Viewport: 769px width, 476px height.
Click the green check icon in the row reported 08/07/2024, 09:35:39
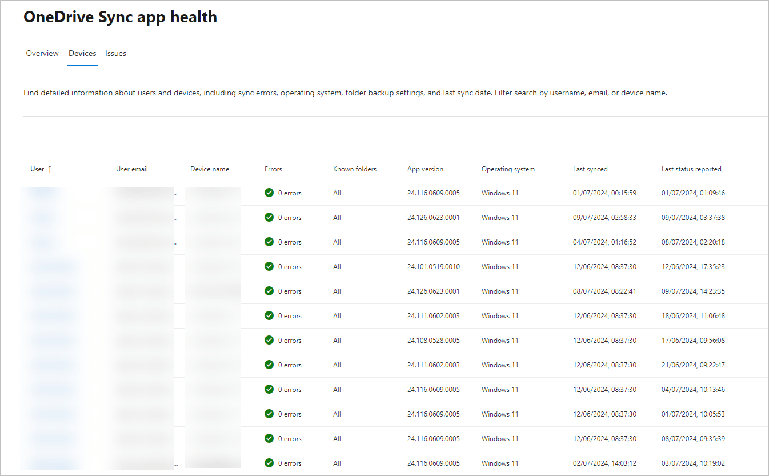tap(269, 438)
